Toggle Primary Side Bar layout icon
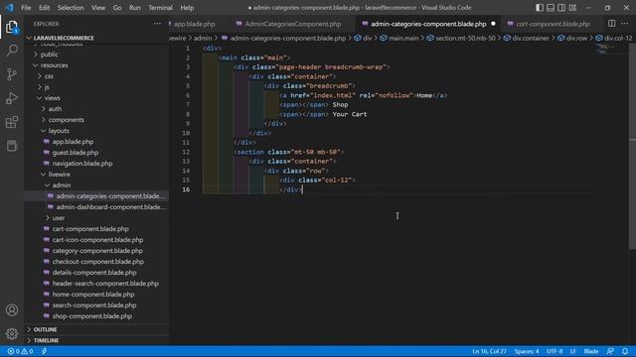636x357 pixels. coord(540,8)
